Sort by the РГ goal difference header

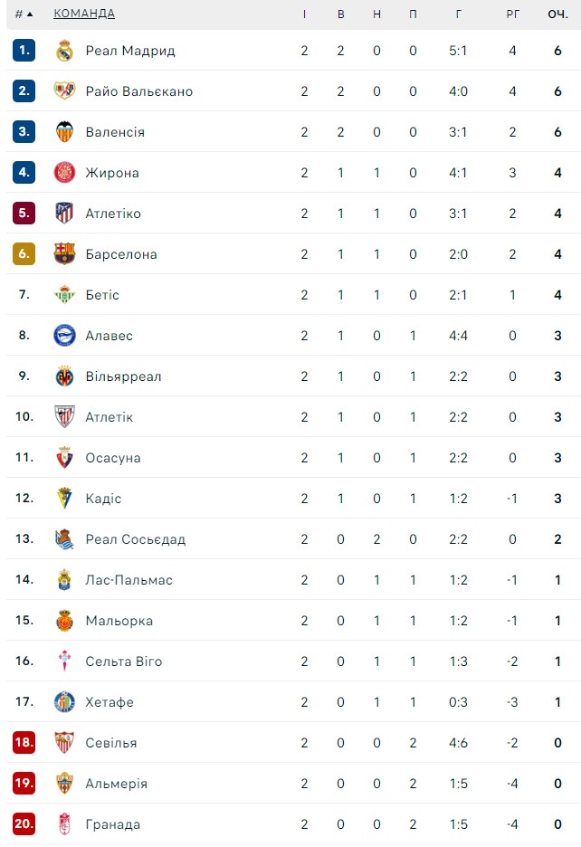512,14
